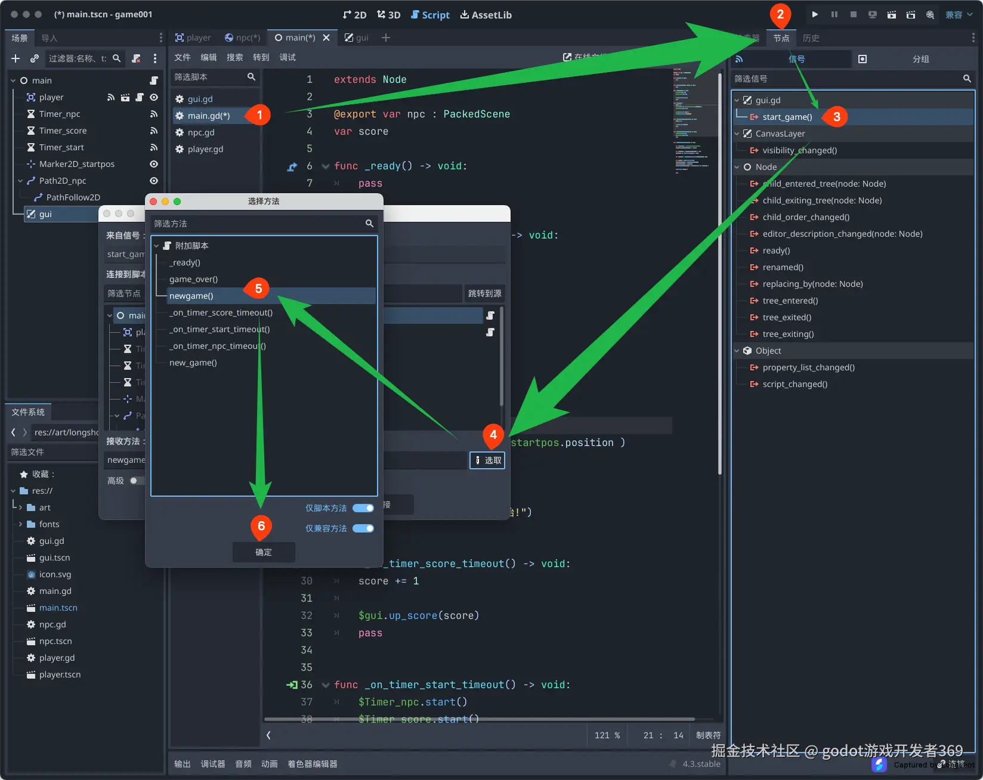The height and width of the screenshot is (780, 983).
Task: Open the 搜索 script menu
Action: (x=235, y=57)
